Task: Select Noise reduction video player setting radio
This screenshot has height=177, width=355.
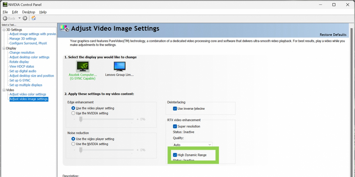Action: click(x=73, y=139)
